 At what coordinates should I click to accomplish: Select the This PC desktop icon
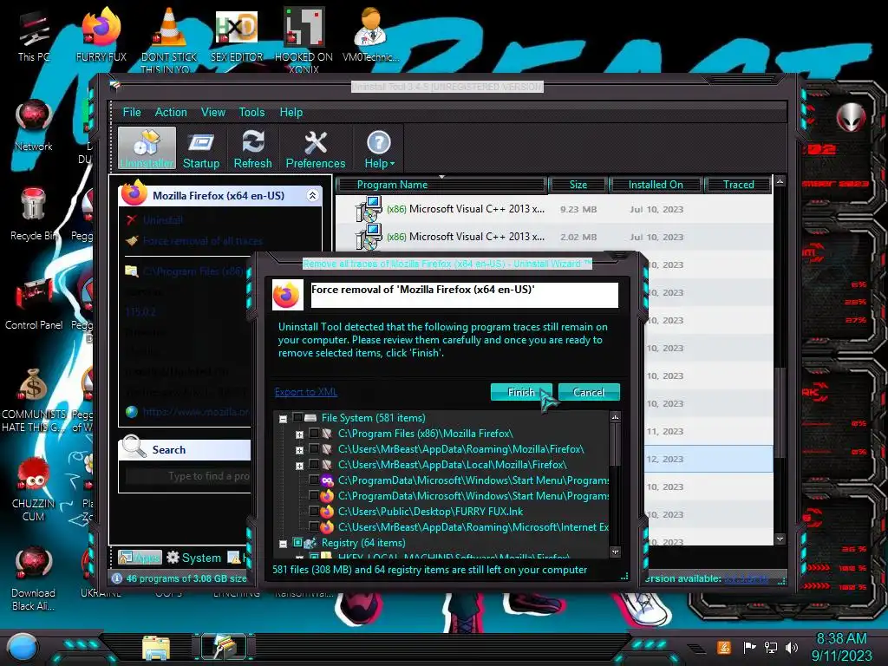click(34, 36)
